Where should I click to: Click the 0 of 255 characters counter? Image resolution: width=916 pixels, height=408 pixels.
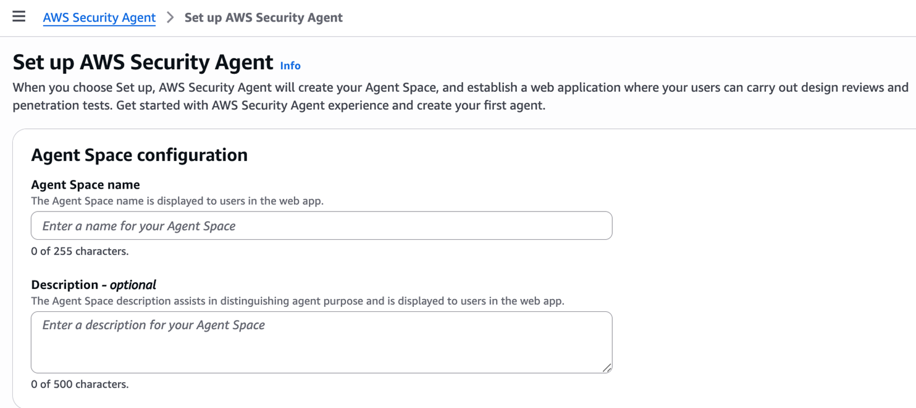[80, 251]
